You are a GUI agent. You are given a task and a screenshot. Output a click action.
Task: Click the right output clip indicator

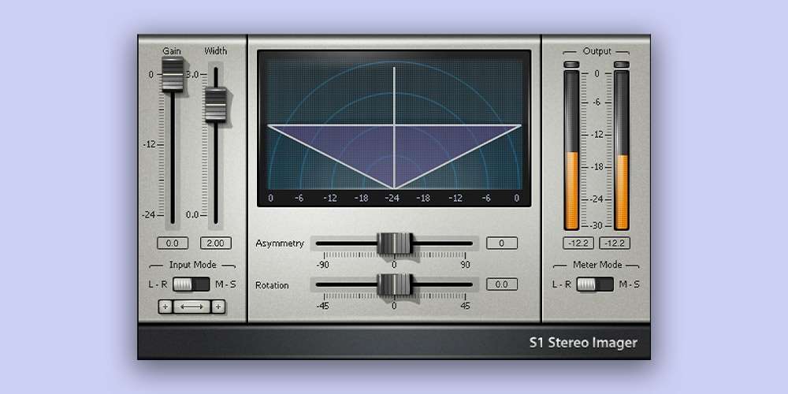pos(622,65)
